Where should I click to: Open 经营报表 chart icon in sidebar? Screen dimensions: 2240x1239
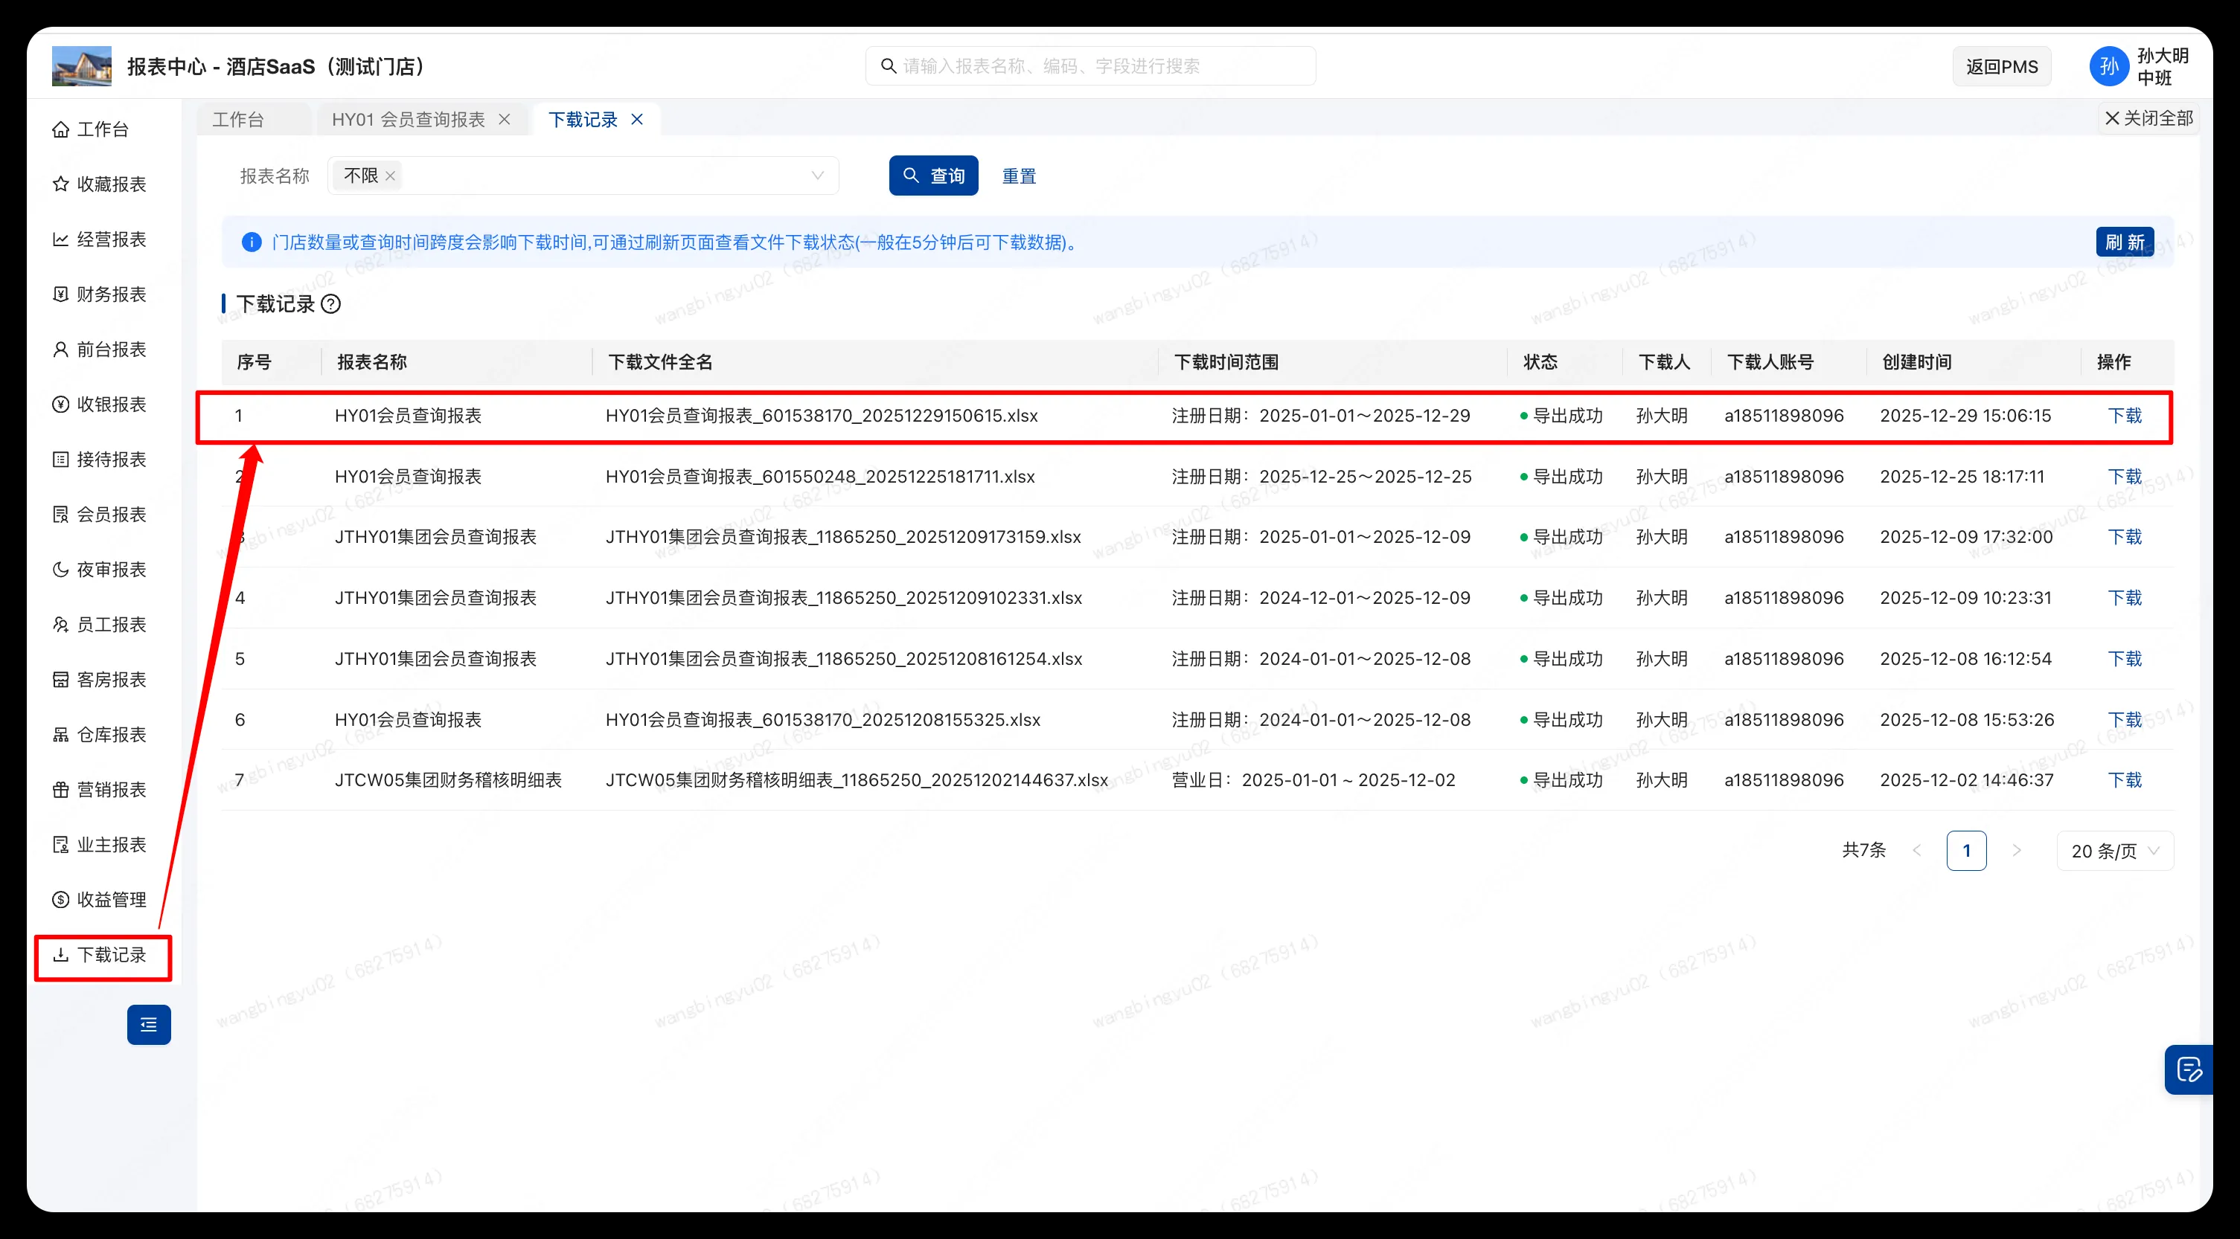[61, 239]
